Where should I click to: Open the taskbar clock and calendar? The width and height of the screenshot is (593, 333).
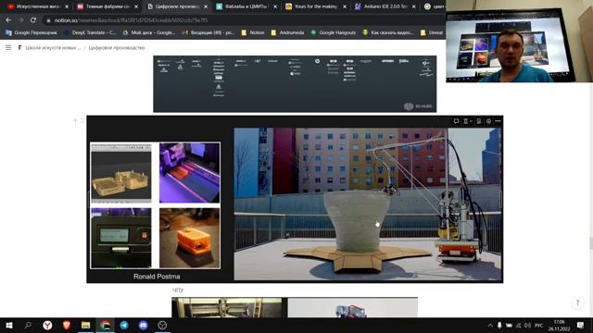(559, 325)
